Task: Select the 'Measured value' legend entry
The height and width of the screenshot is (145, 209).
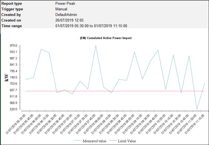Action: coord(94,141)
